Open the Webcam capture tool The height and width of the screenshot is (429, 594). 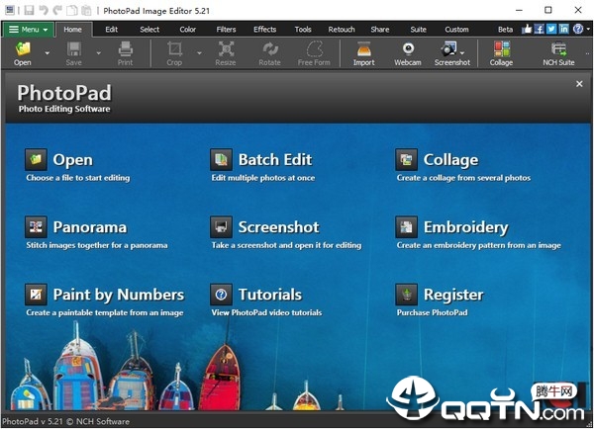click(407, 49)
